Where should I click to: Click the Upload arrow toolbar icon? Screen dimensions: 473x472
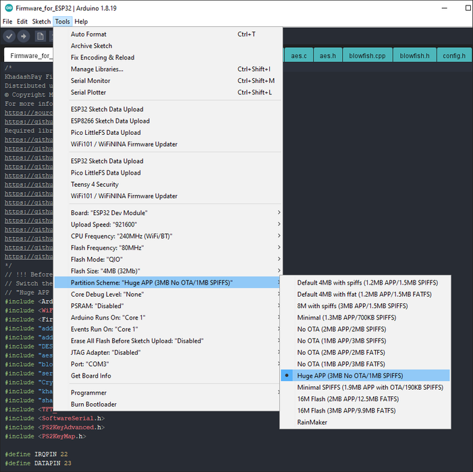tap(24, 36)
